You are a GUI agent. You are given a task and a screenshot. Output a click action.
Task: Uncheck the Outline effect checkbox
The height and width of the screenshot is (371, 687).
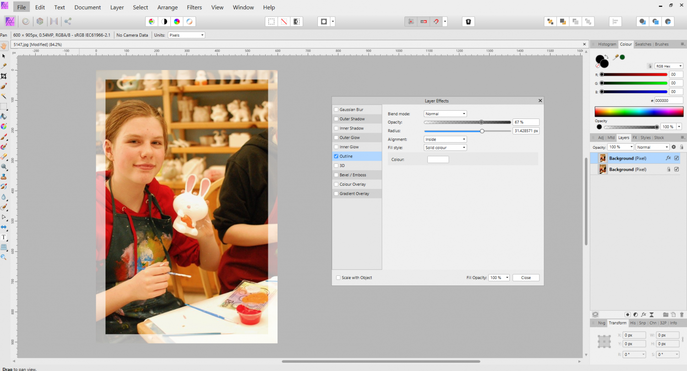click(x=337, y=156)
